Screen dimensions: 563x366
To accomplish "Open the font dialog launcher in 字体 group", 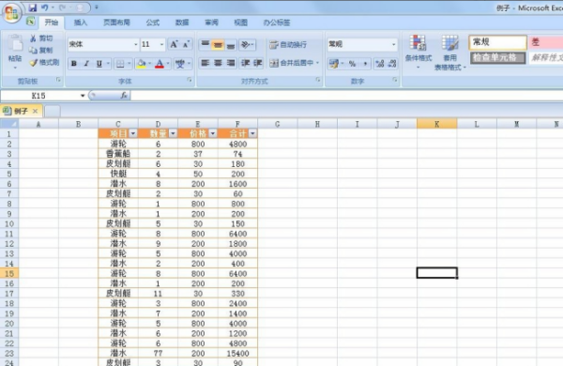I will (190, 80).
